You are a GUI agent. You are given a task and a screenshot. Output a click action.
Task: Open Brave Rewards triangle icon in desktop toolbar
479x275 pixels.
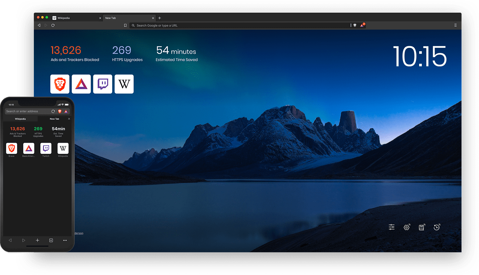click(362, 25)
